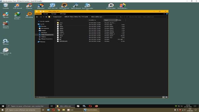The image size is (199, 112).
Task: Click the VM taskbar search box
Action: [27, 106]
